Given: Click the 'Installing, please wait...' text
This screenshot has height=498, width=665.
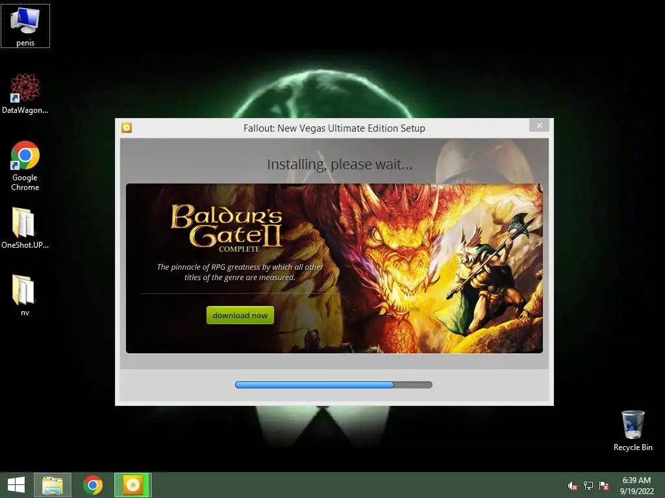Looking at the screenshot, I should (339, 164).
